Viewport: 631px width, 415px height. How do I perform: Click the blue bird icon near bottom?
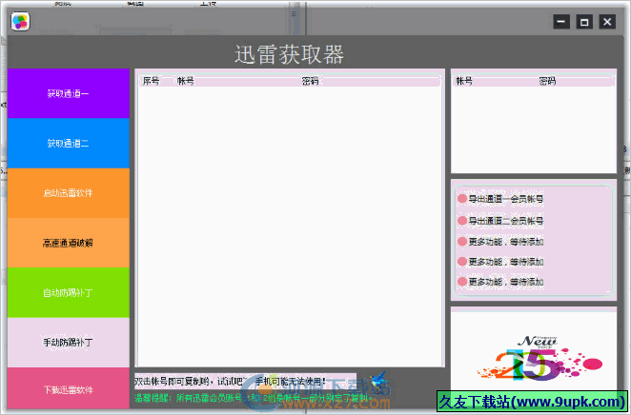pyautogui.click(x=378, y=381)
